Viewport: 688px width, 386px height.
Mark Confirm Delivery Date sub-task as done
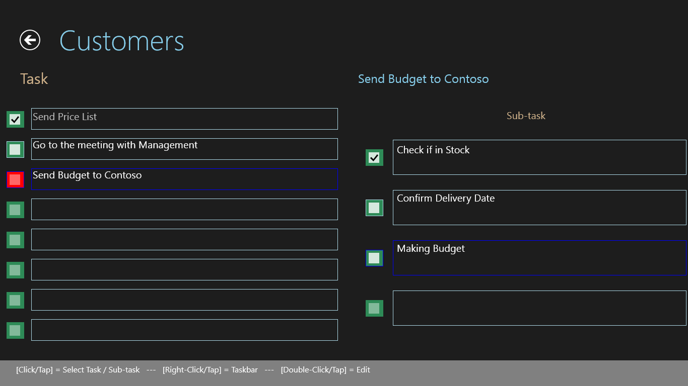374,208
